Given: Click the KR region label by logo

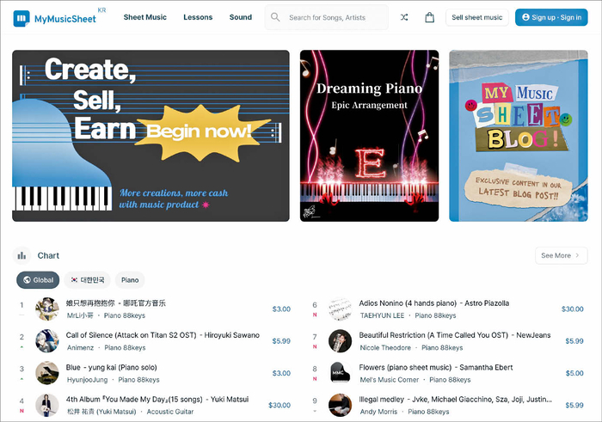Looking at the screenshot, I should 101,10.
